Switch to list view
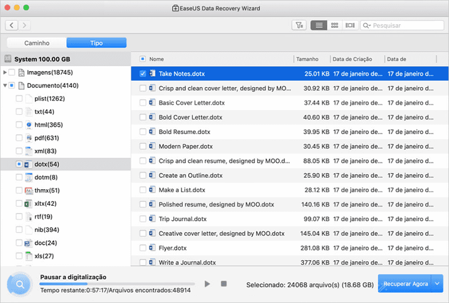 click(319, 25)
